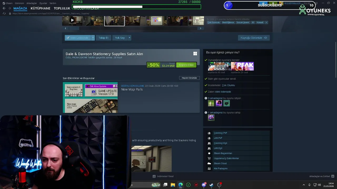The image size is (337, 189).
Task: Open Microsoft Edge from the taskbar
Action: [181, 185]
